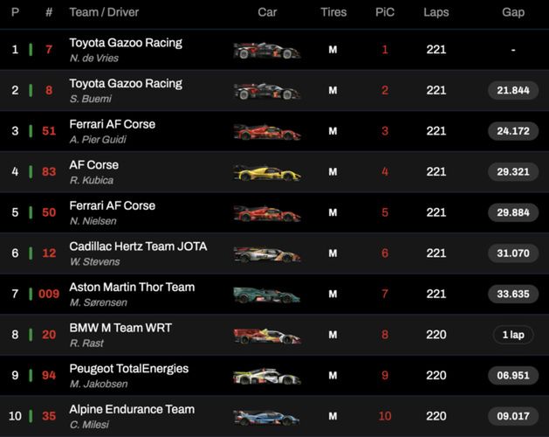Select the green Aston Martin car icon
This screenshot has height=437, width=549.
[x=266, y=295]
